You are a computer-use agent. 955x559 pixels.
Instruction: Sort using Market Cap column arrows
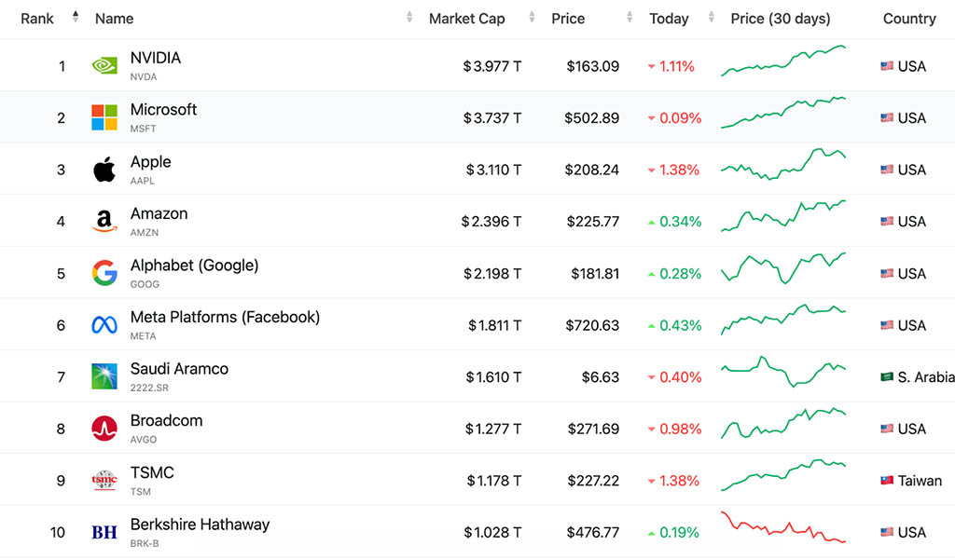click(x=532, y=17)
